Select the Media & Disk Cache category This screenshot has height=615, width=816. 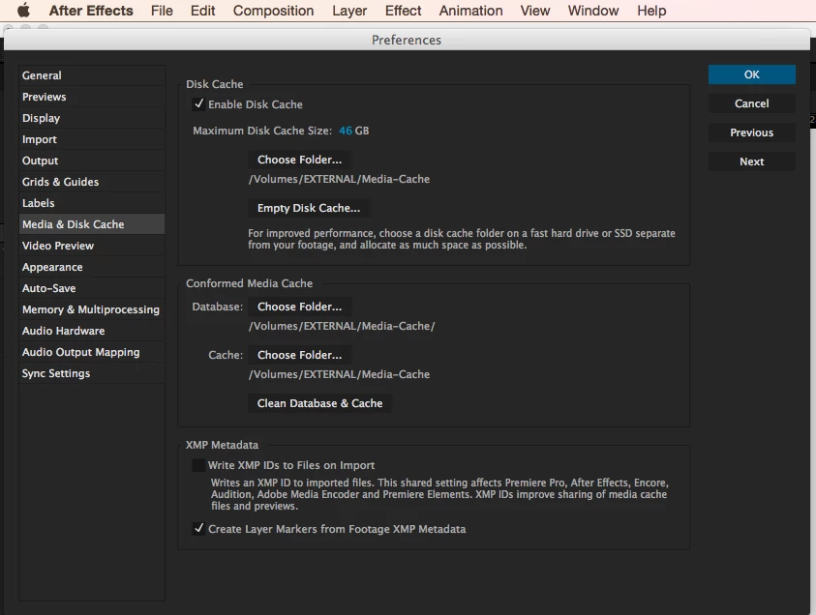click(92, 224)
